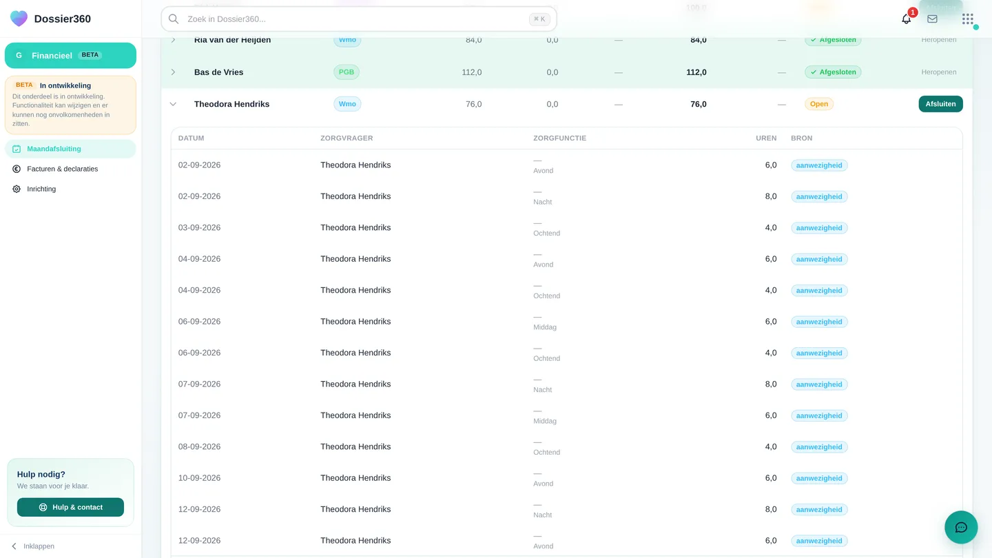
Task: Click the Zorgvrager column header
Action: [x=347, y=138]
